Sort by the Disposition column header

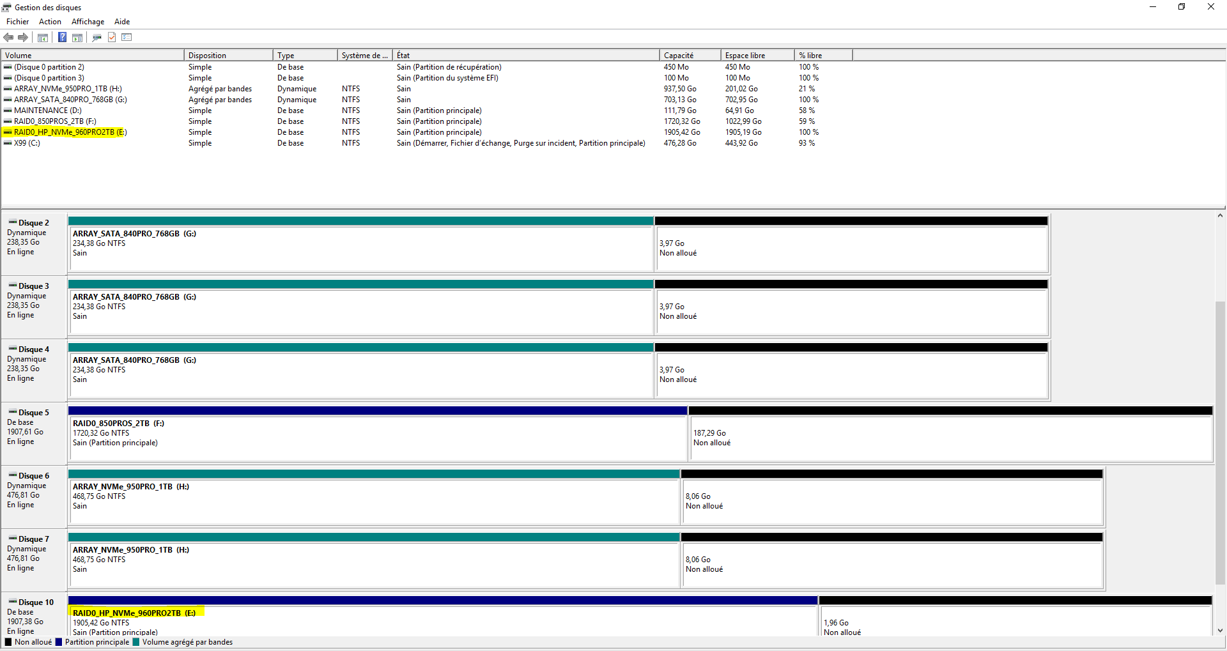229,56
